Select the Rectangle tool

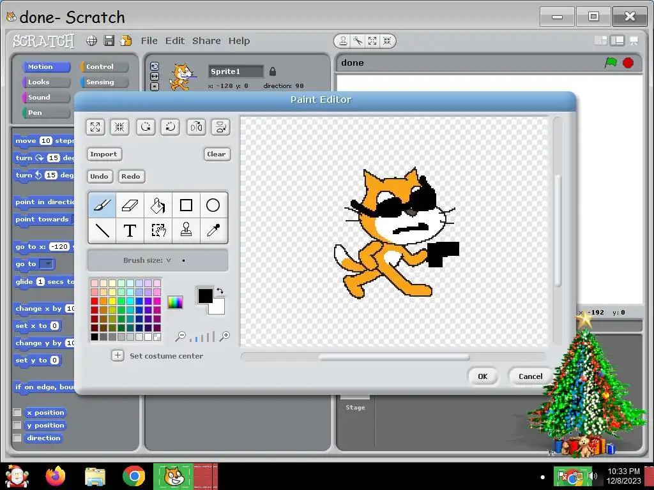tap(186, 205)
